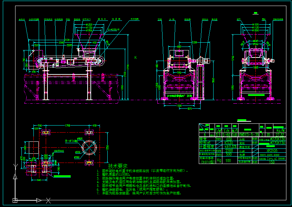Click the UCS origin square icon
Viewport: 292px width, 207px height.
click(14, 201)
